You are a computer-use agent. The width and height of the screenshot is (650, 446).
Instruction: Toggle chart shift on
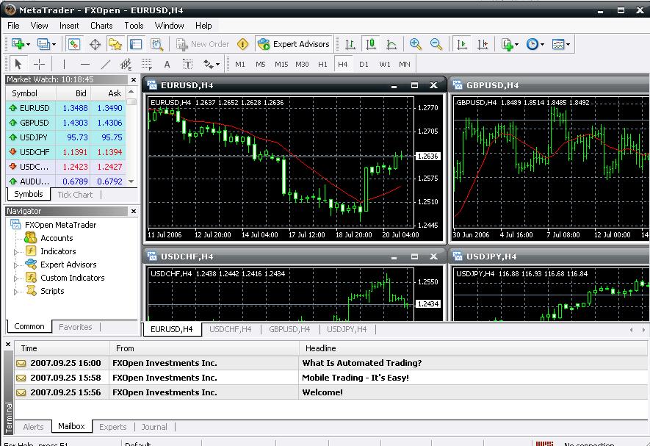482,44
